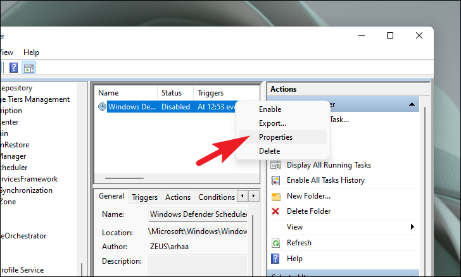Select the Tiers Management tree item
Image resolution: width=461 pixels, height=277 pixels.
pyautogui.click(x=35, y=99)
